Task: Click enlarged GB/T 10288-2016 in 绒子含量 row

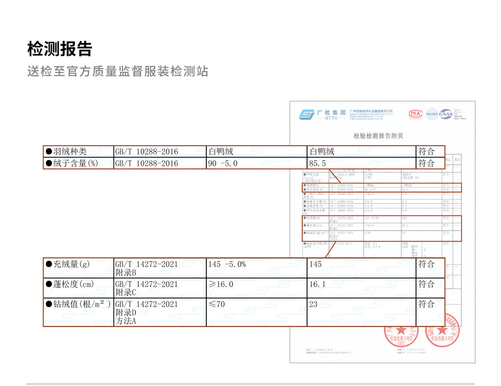Action: tap(160, 163)
